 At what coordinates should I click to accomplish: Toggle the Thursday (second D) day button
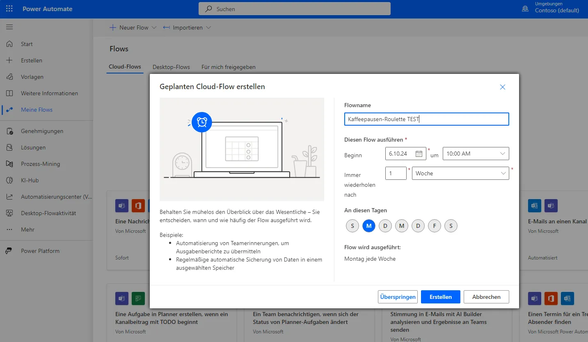(x=418, y=226)
